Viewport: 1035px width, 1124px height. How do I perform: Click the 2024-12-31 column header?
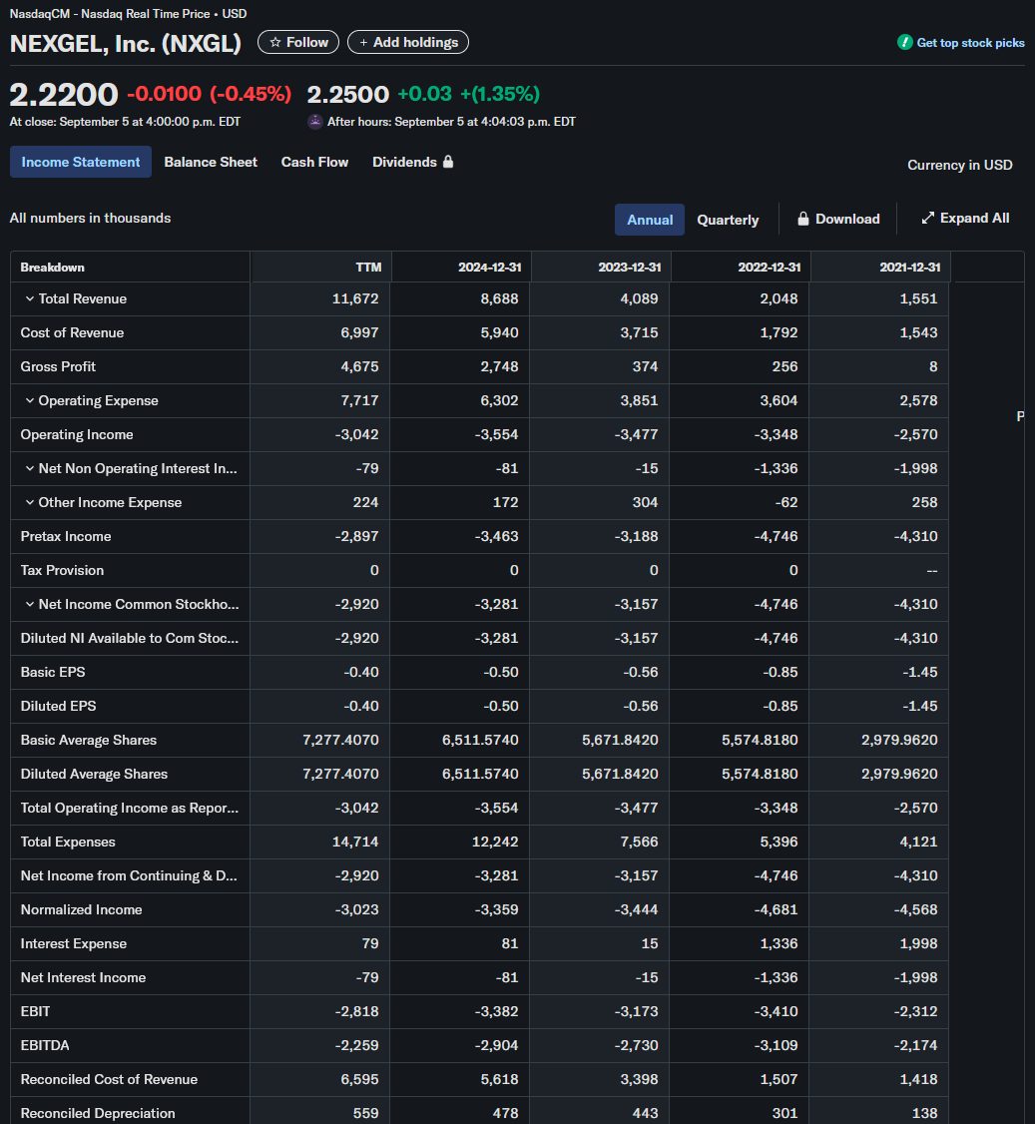(489, 268)
